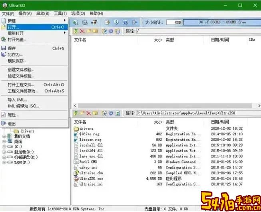Open 属性... from the file menu

(34, 115)
